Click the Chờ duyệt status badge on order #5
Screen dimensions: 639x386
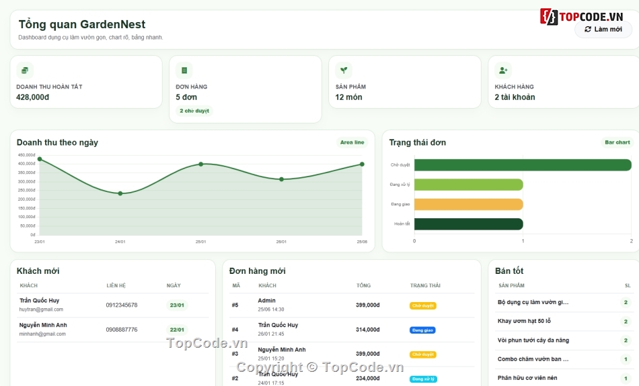click(x=423, y=305)
